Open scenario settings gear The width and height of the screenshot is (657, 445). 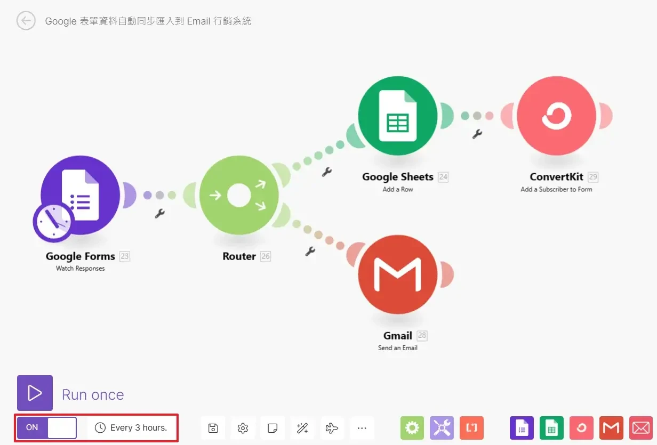[243, 428]
